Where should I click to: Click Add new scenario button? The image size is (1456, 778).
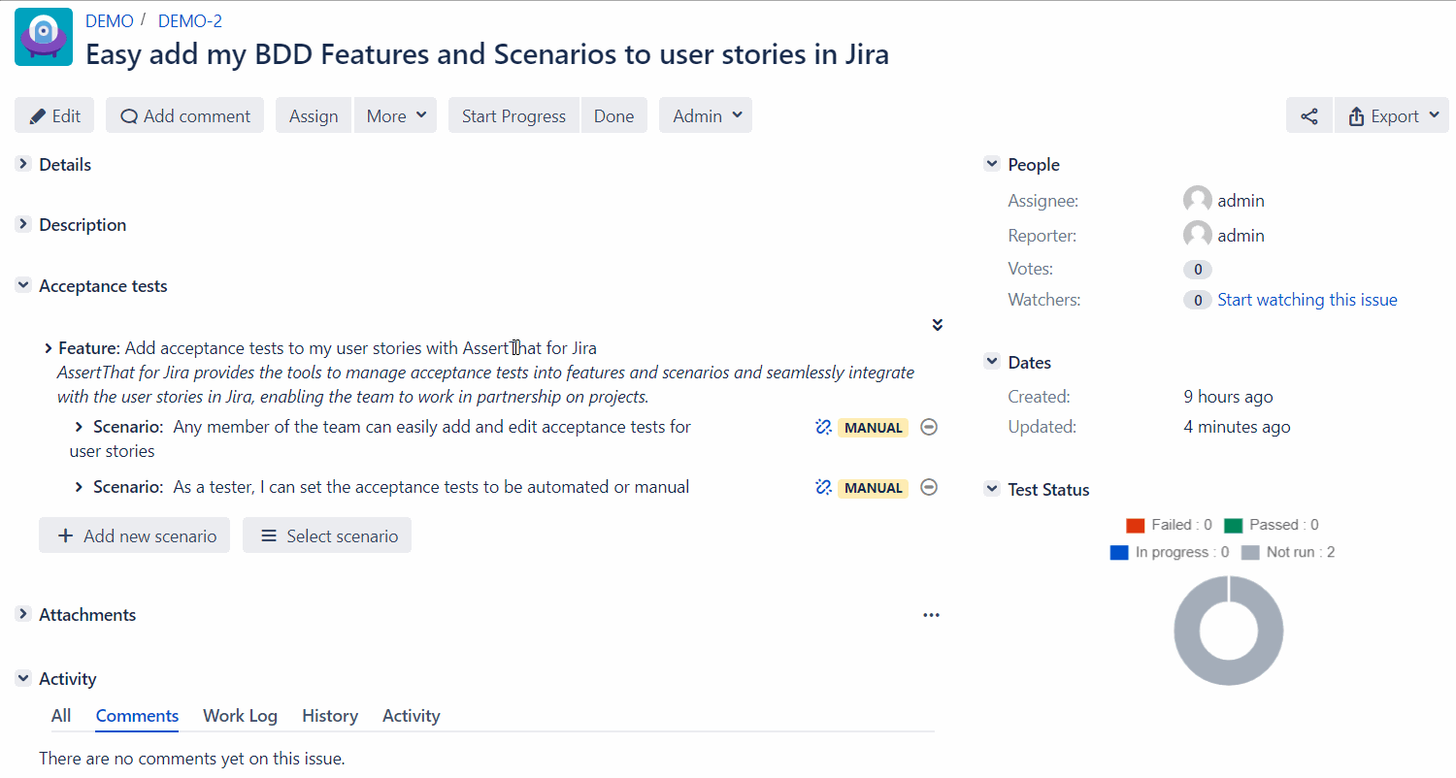[x=134, y=535]
